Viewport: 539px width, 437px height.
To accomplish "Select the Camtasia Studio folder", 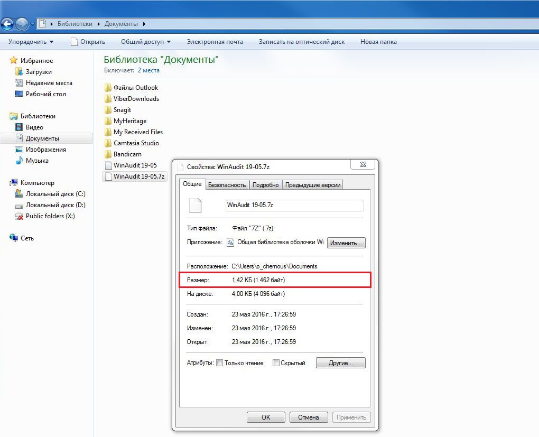I will click(136, 143).
